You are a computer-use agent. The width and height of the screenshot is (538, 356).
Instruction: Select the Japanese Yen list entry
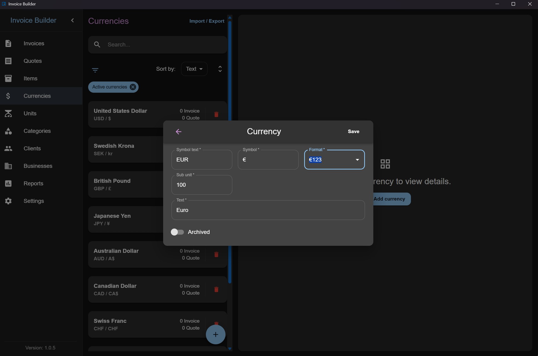(126, 220)
